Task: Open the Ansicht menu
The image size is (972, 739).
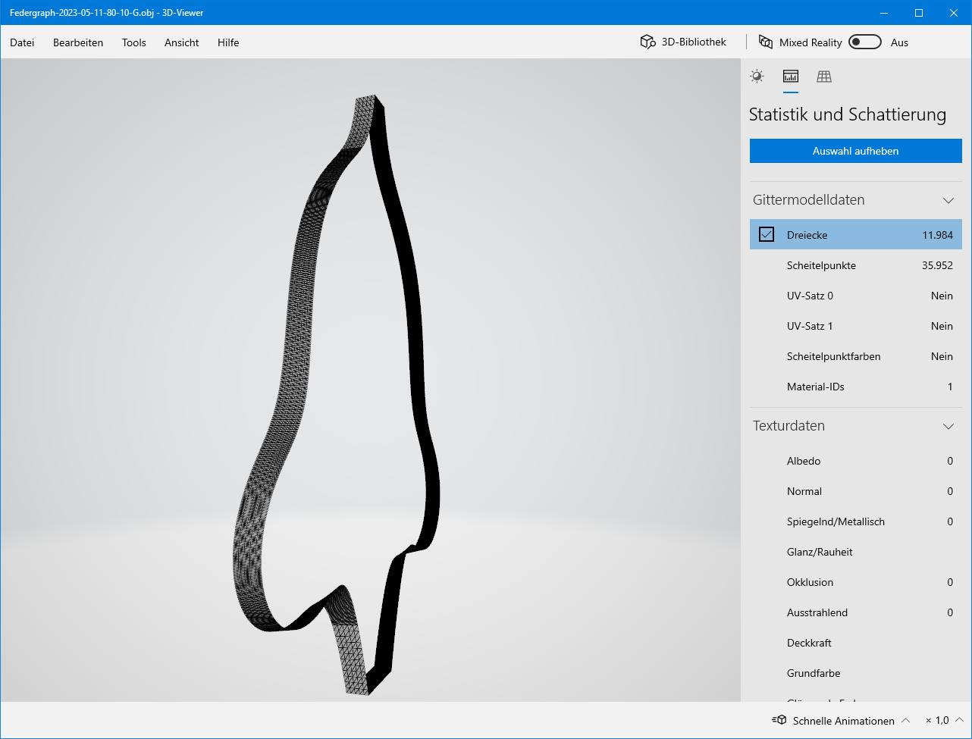Action: click(182, 42)
